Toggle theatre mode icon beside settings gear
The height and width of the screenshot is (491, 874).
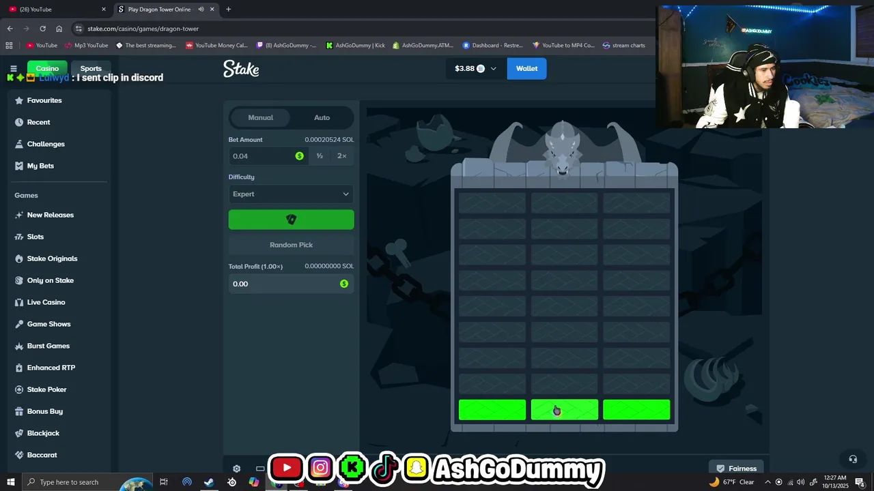260,468
